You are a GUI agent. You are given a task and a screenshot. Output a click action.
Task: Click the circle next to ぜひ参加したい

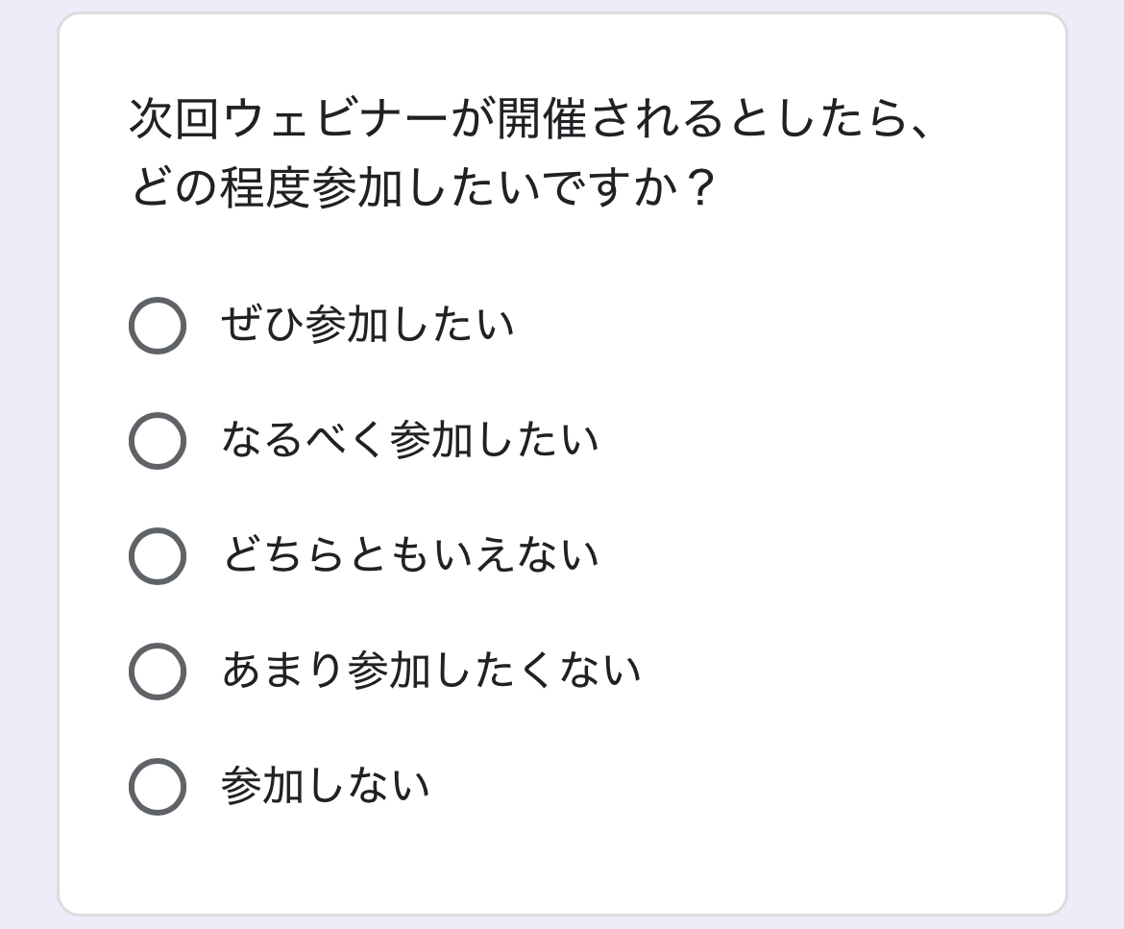point(157,327)
